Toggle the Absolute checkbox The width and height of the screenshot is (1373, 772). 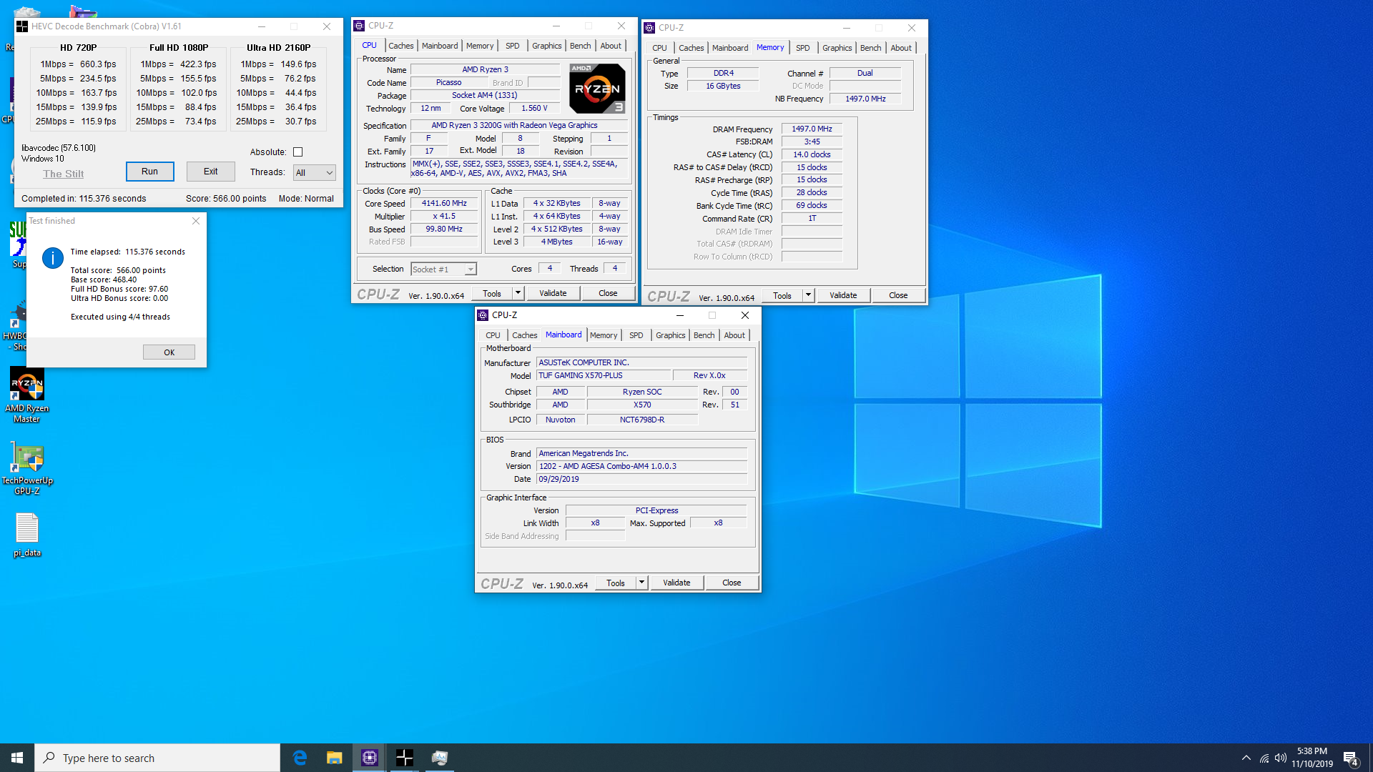298,152
